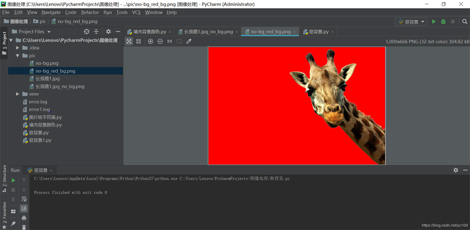Expand the venv folder
Screen dimensions: 470x230
click(x=18, y=94)
